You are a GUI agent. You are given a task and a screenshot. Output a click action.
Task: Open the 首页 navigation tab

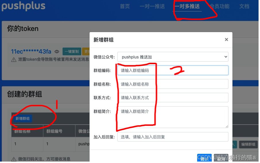pos(125,6)
